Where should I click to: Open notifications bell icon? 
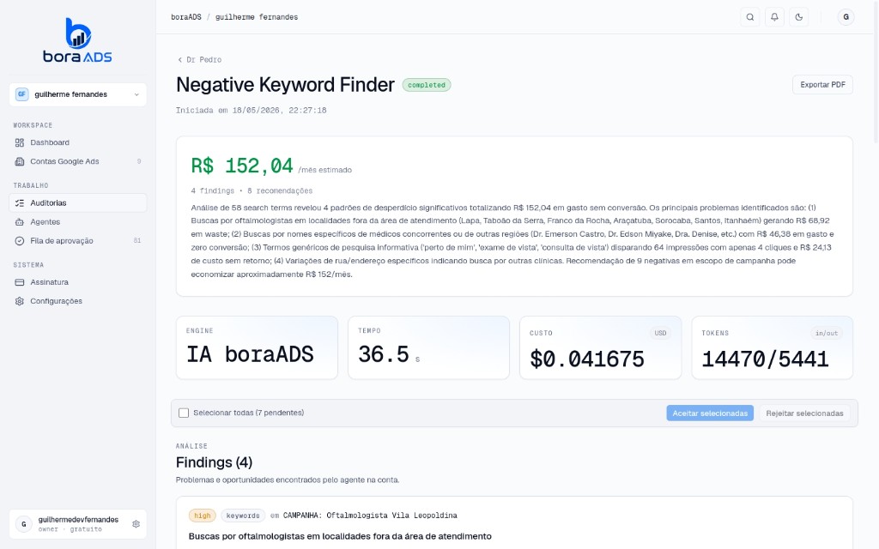[775, 17]
